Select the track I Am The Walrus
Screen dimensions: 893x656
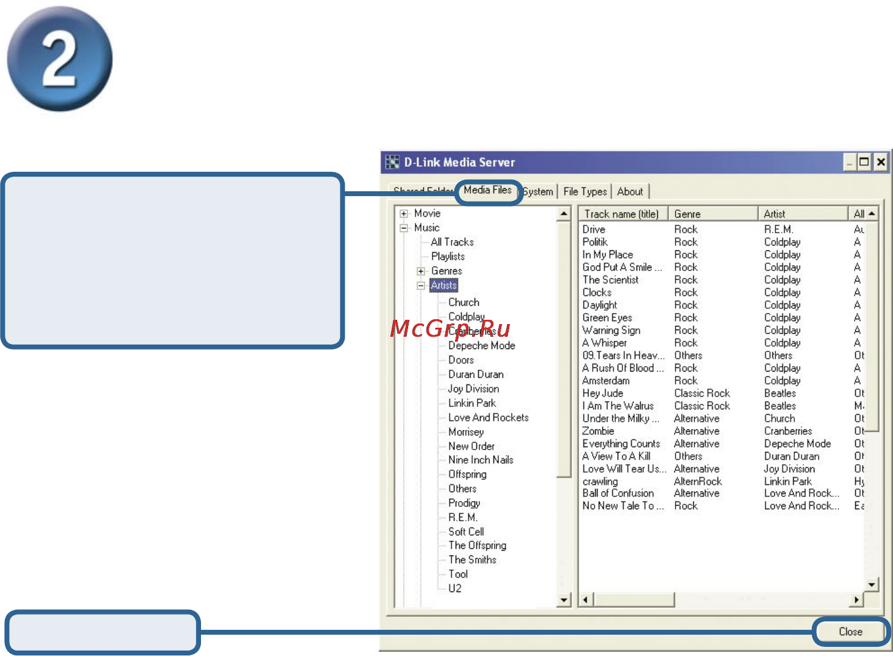(618, 406)
